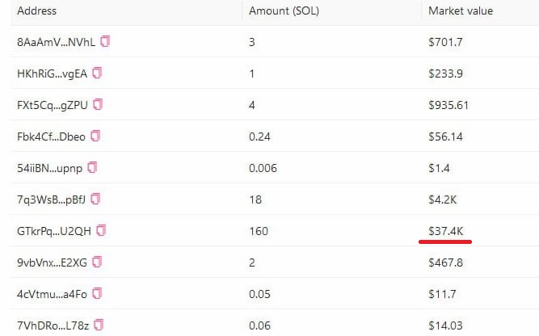Copy address 54iiBN...upnp
539x336 pixels.
92,167
